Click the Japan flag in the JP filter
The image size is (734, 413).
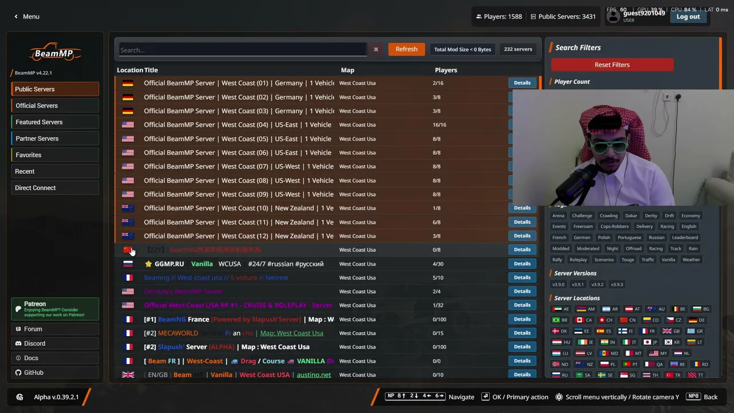pyautogui.click(x=647, y=342)
